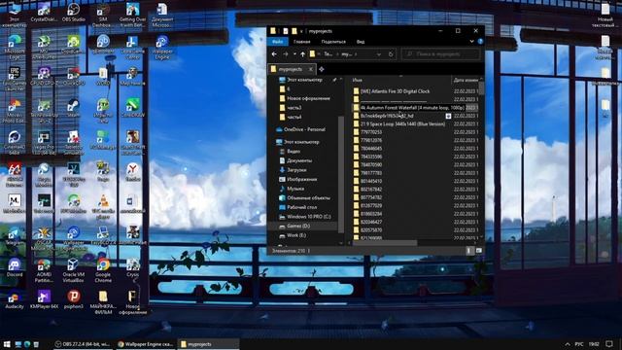Launch psiphon3 desktop shortcut
Screen dimensions: 622x350
(x=74, y=298)
